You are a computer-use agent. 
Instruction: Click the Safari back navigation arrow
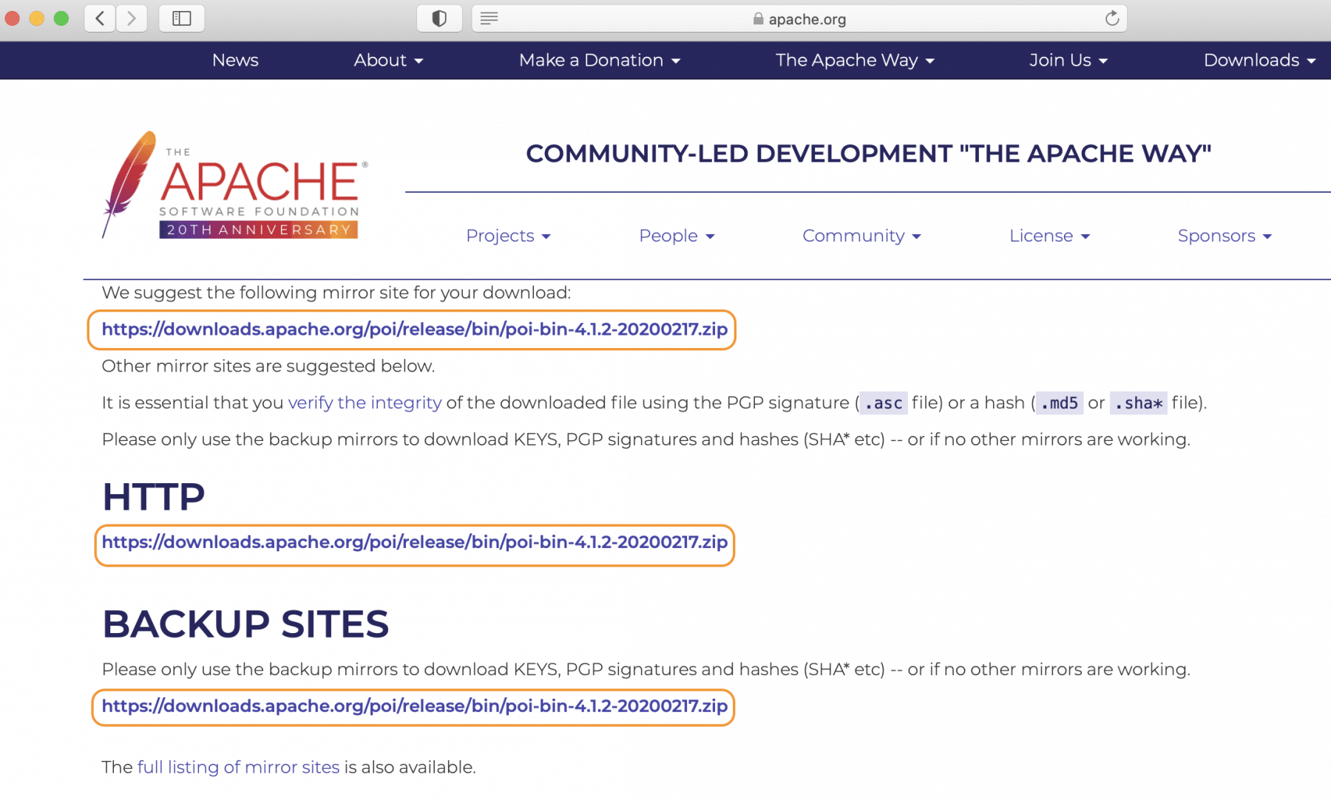click(100, 18)
